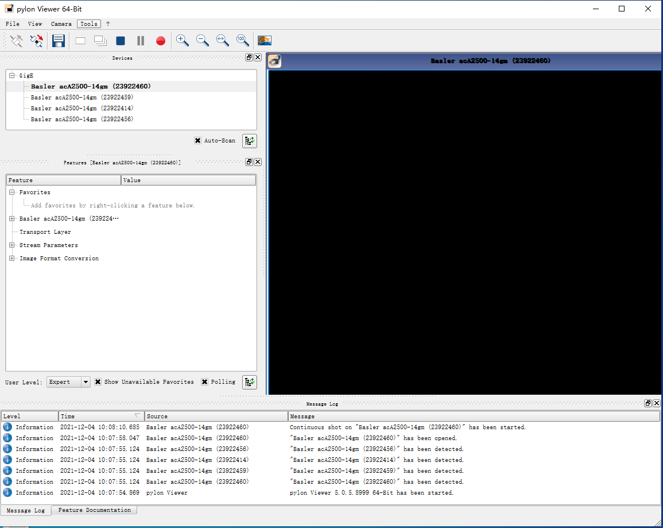Close the Message Log panel
Screen dimensions: 663x528
[656, 403]
